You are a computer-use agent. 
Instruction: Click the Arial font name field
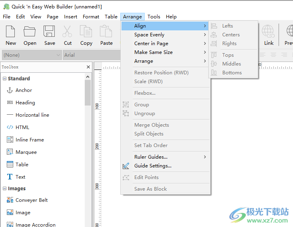tap(92, 55)
